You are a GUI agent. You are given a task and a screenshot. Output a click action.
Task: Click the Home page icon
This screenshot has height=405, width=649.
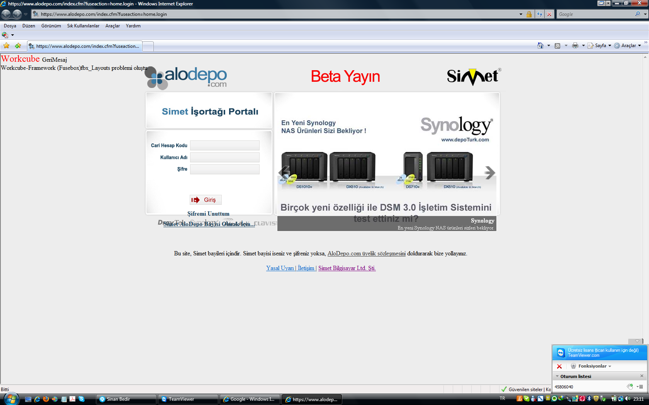tap(540, 46)
